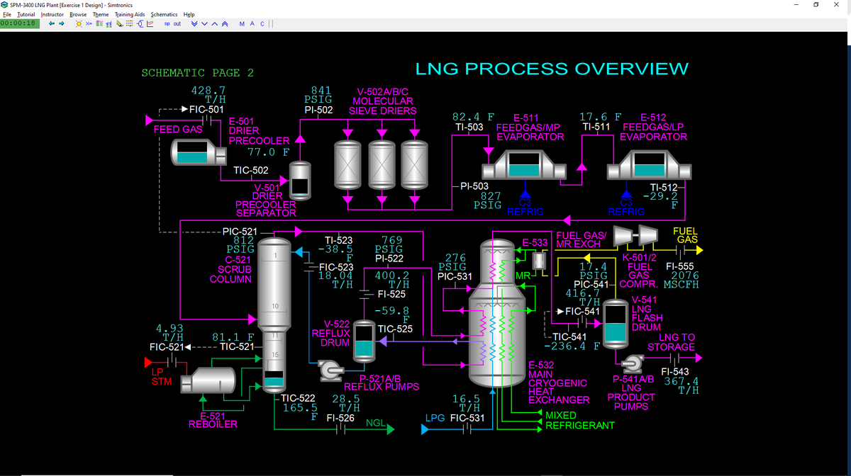
Task: Switch controller to Auto with 'A'
Action: coord(253,23)
